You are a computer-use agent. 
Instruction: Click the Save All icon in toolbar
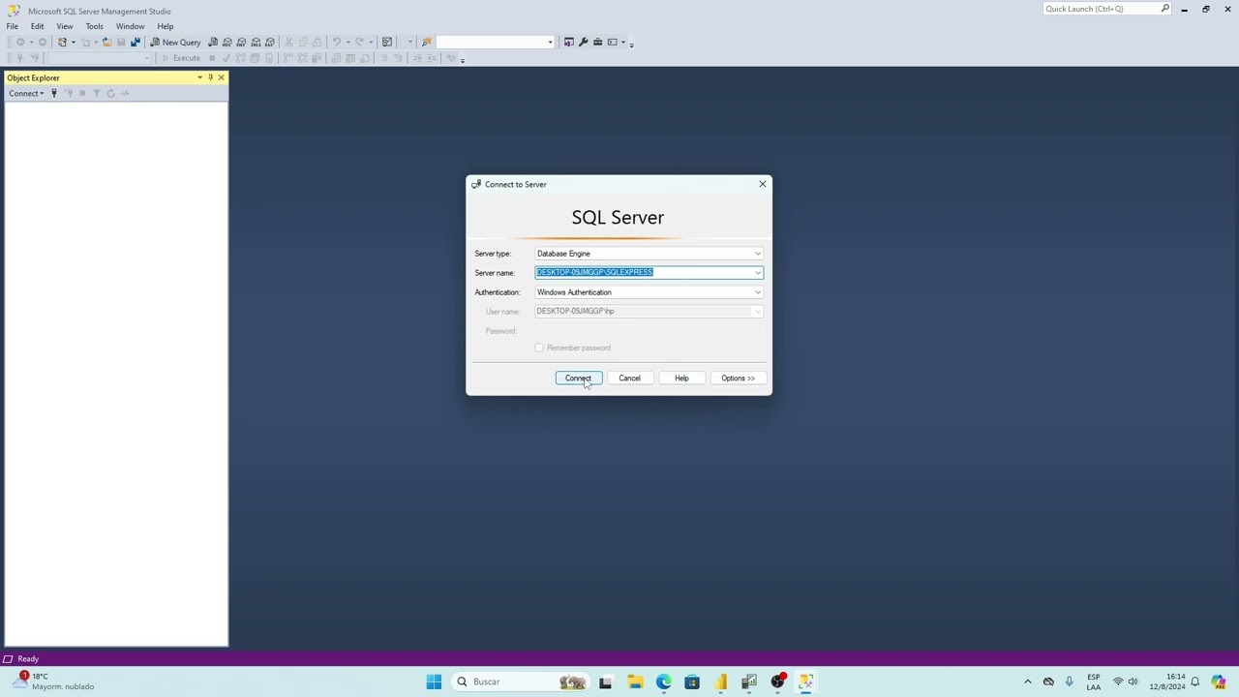(135, 43)
